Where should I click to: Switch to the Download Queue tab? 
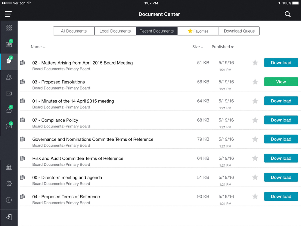click(239, 31)
